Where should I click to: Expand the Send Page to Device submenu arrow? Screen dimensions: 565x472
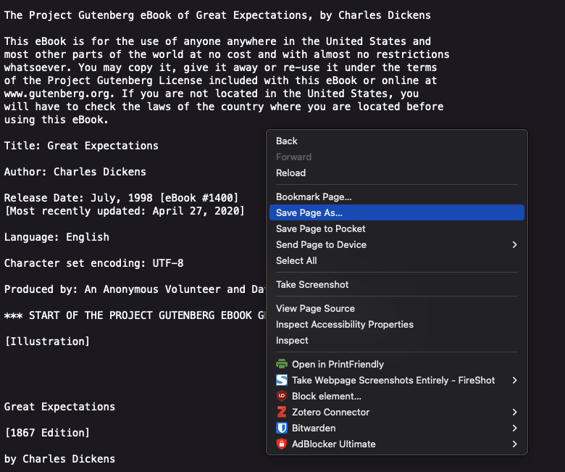(514, 244)
